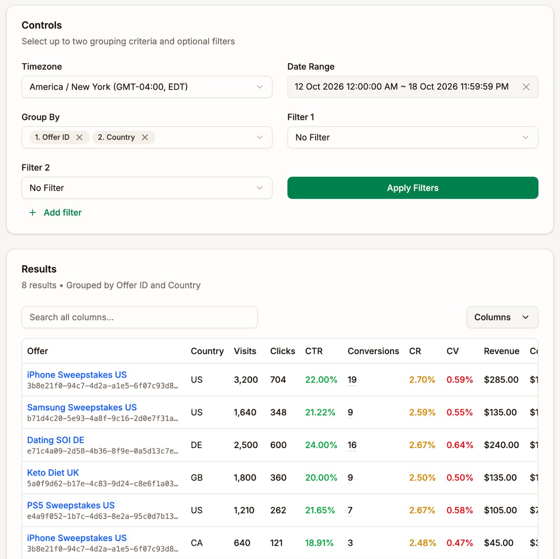This screenshot has height=559, width=560.
Task: Open iPhone Sweepstakes US offer in CA row
Action: (x=77, y=538)
